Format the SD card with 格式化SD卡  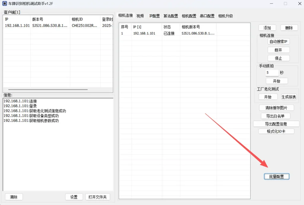point(277,131)
